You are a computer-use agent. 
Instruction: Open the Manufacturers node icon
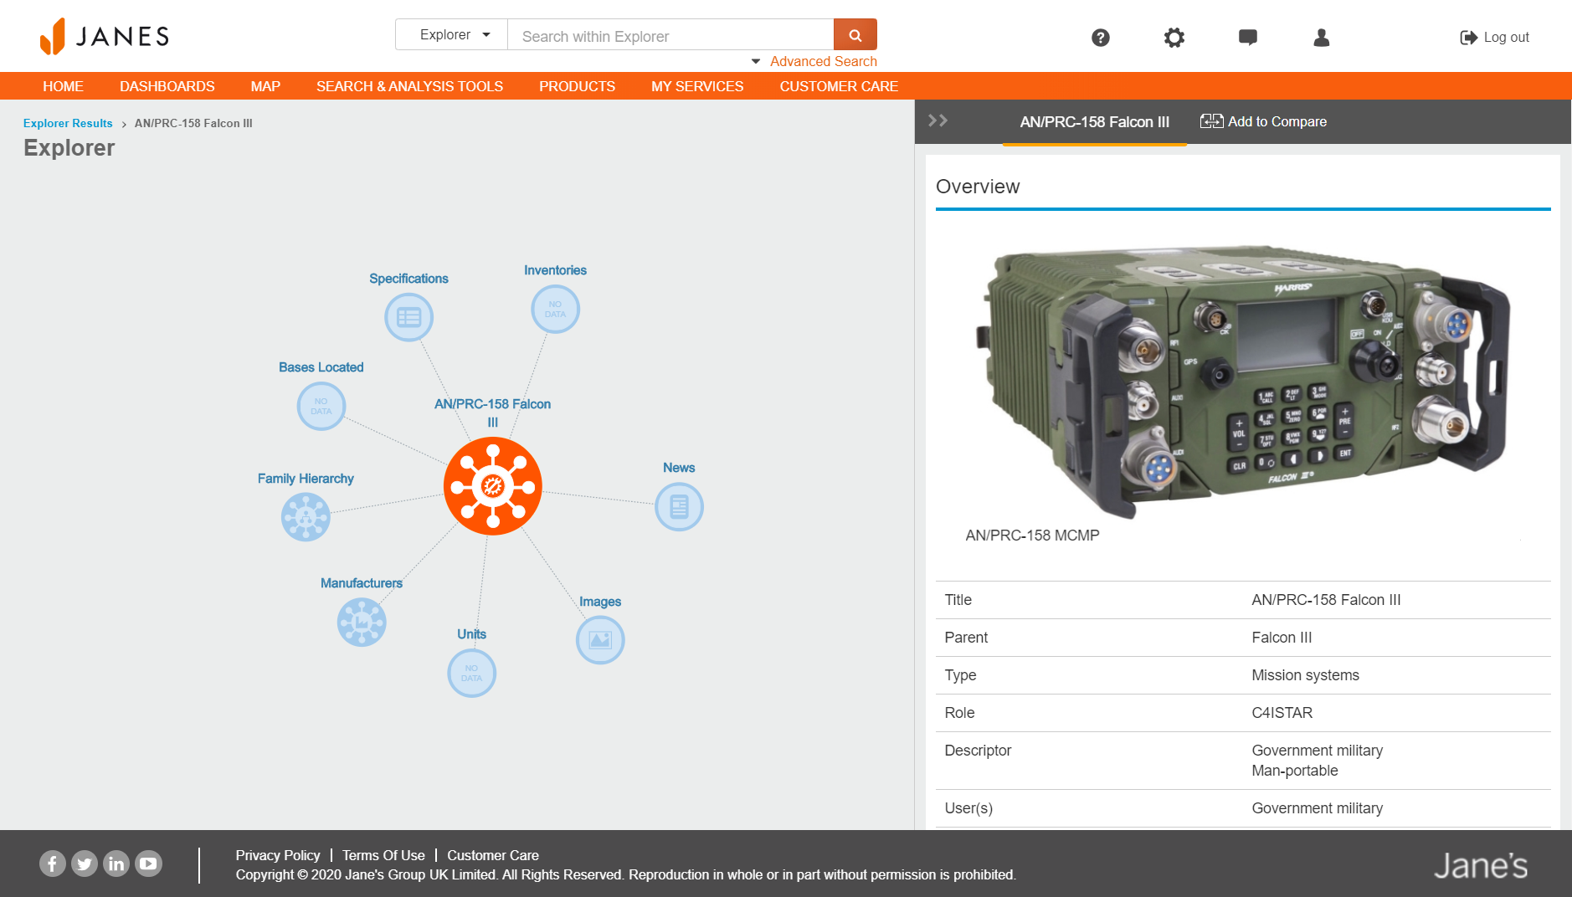[x=362, y=622]
